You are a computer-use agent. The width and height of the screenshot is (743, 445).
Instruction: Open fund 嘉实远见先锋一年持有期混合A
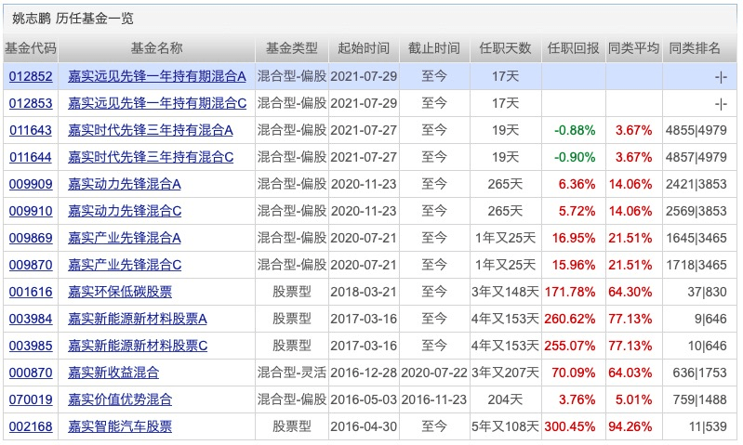click(x=157, y=76)
